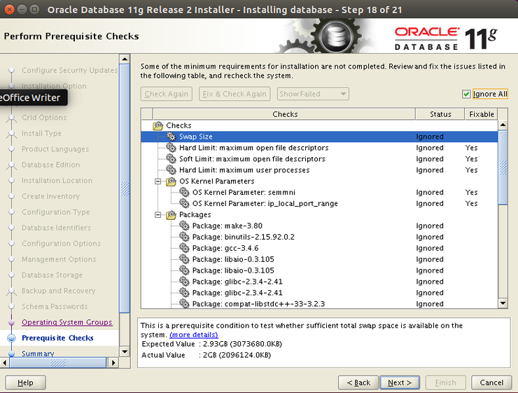This screenshot has height=393, width=518.
Task: Select OS Kernel Parameter: semmni row
Action: (x=319, y=193)
